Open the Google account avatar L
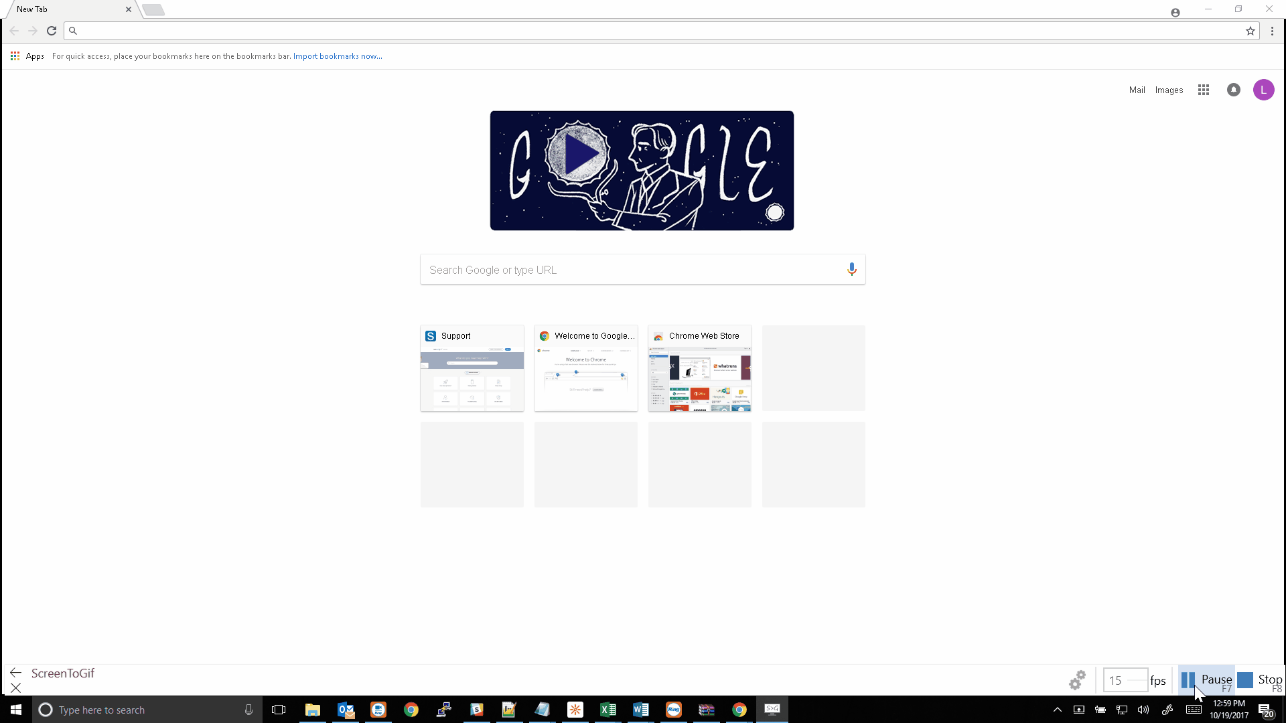This screenshot has width=1286, height=723. click(x=1264, y=90)
